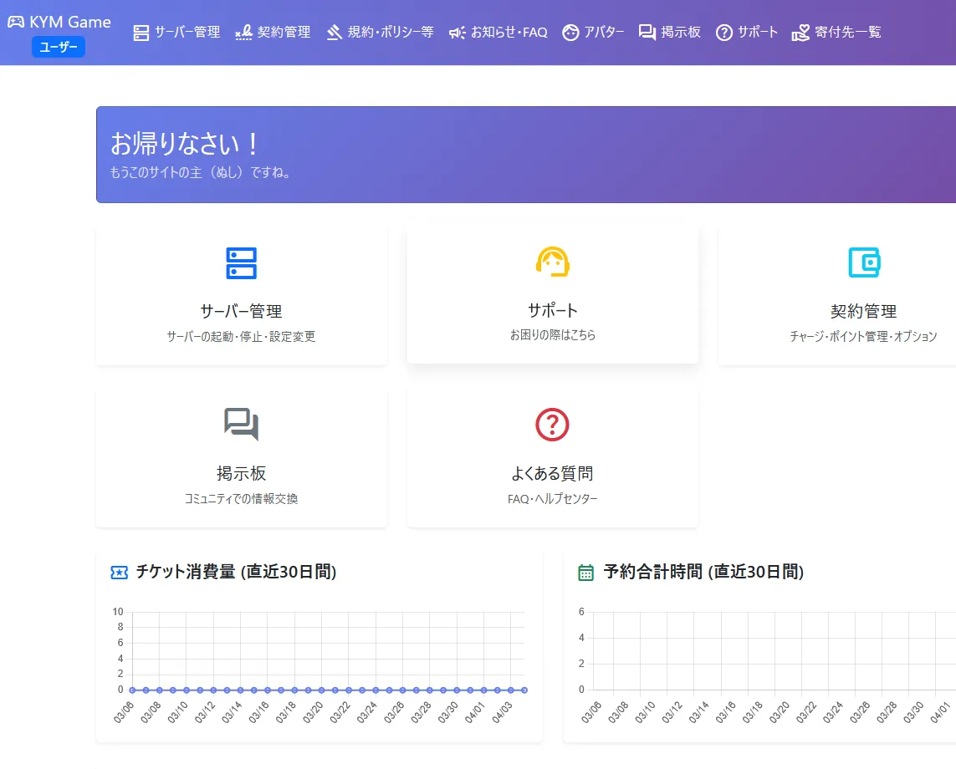Click the yellow headset サポート icon
Viewport: 956px width, 769px height.
(552, 262)
